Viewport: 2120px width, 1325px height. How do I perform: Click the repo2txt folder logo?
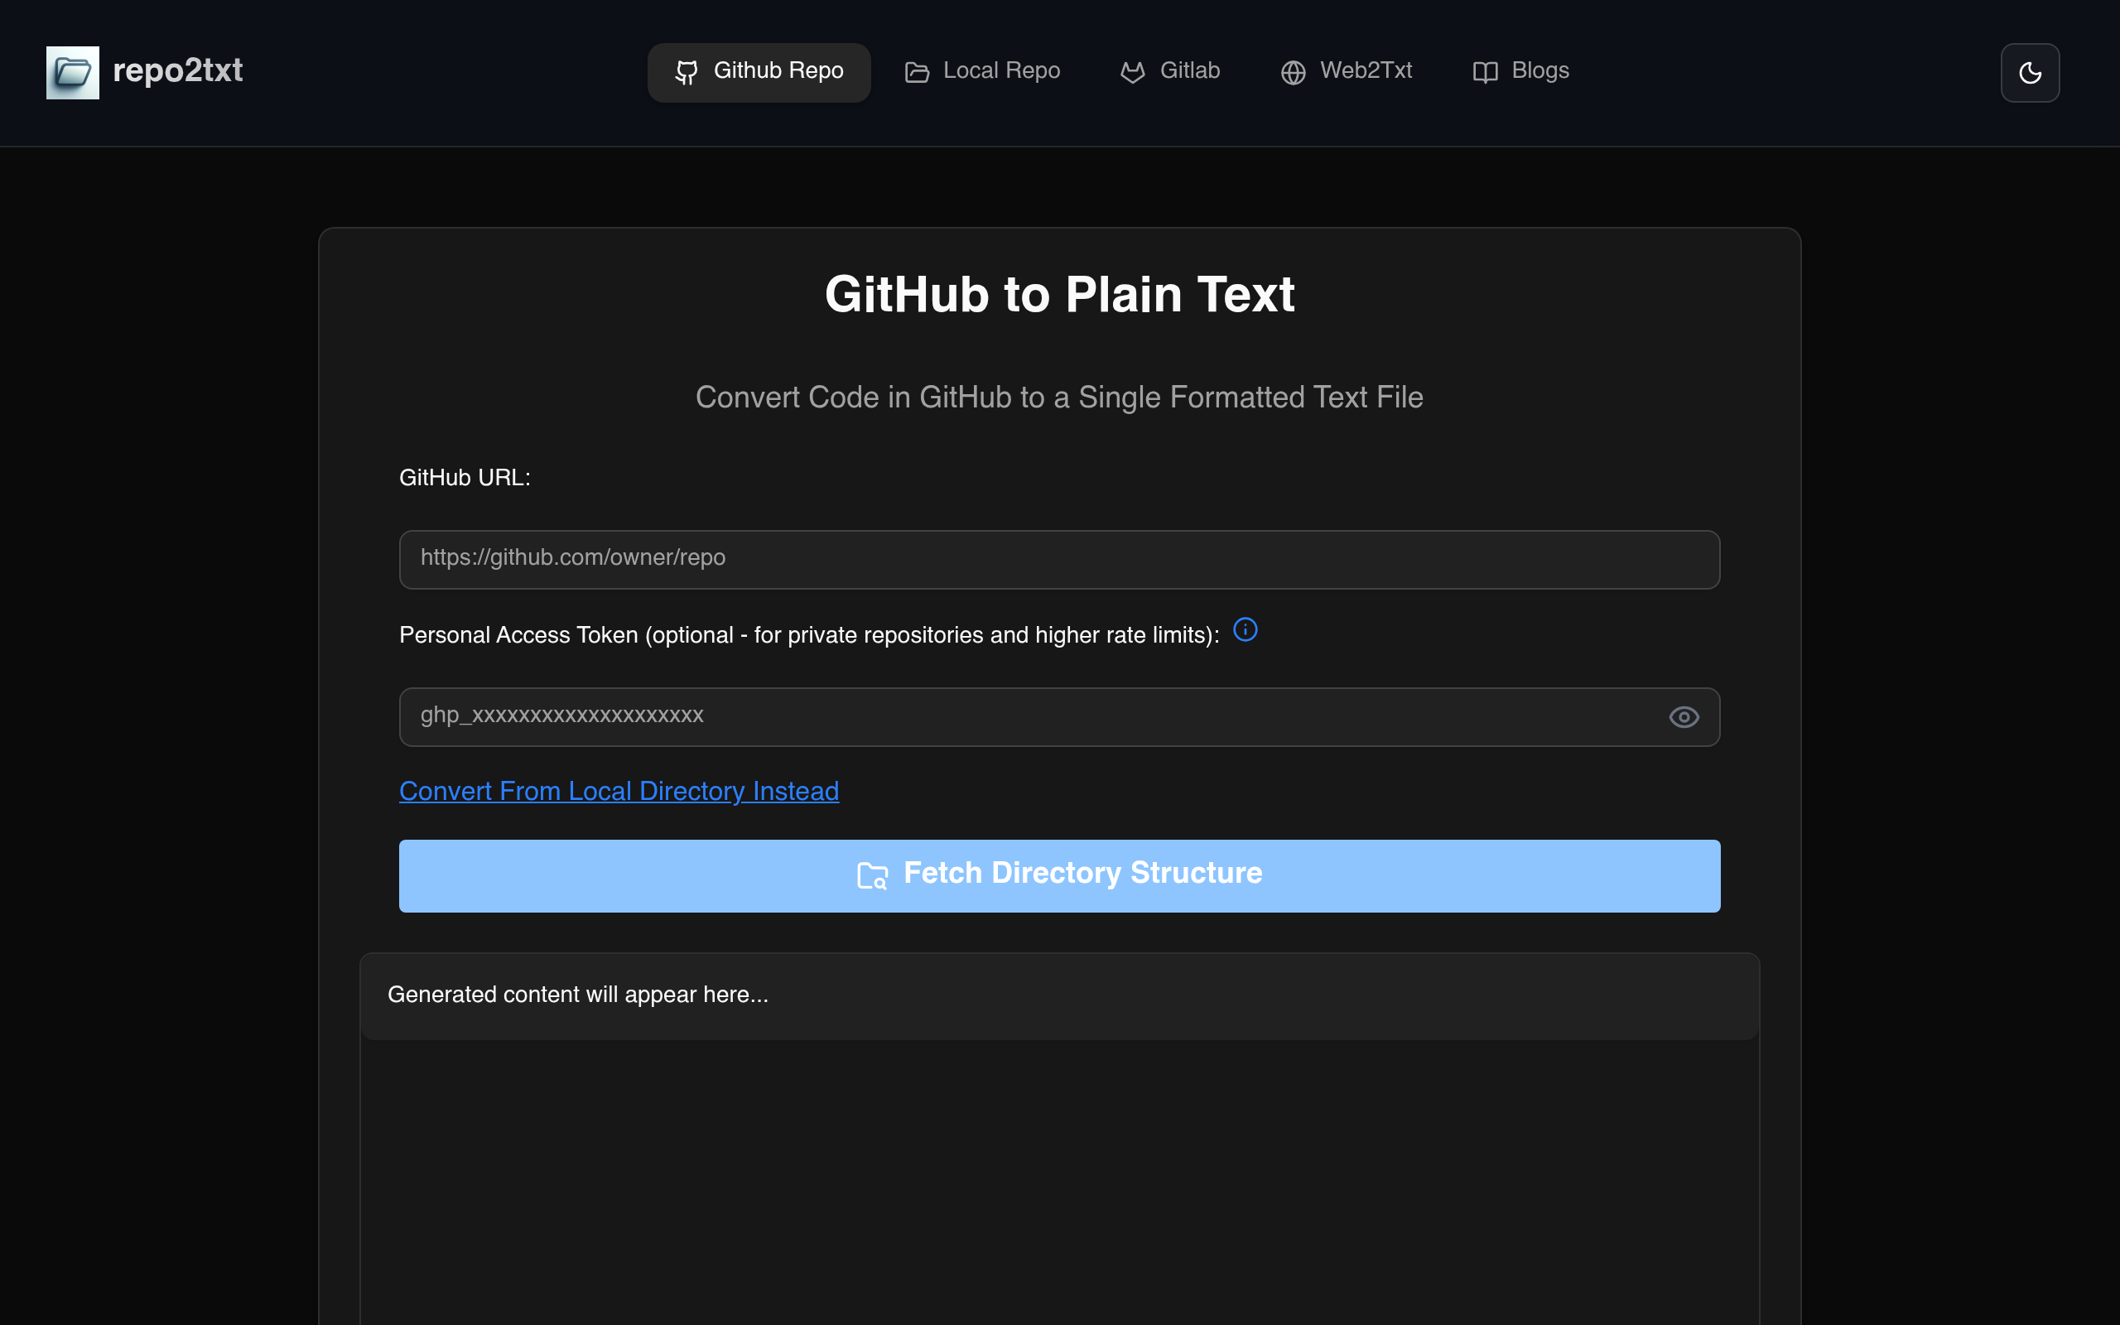[x=73, y=73]
